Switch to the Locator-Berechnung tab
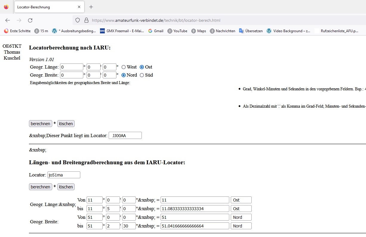Image resolution: width=366 pixels, height=237 pixels. [x=45, y=7]
